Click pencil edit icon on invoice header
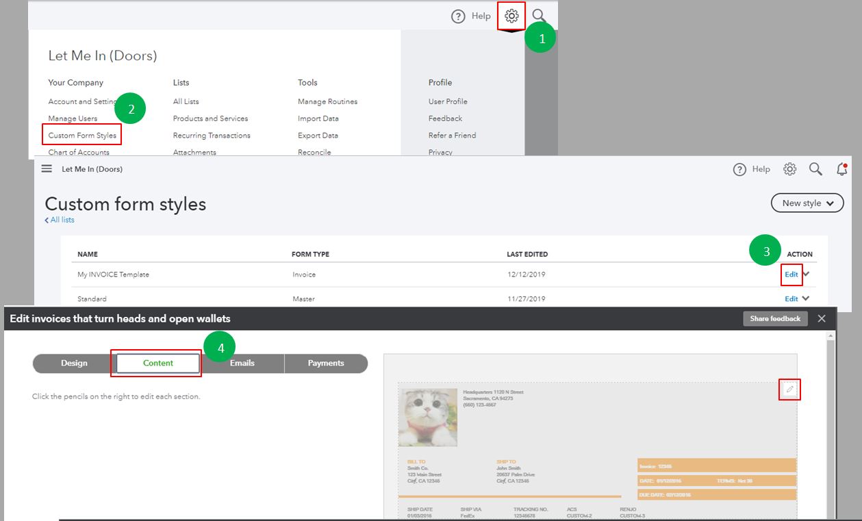This screenshot has height=521, width=862. click(789, 389)
